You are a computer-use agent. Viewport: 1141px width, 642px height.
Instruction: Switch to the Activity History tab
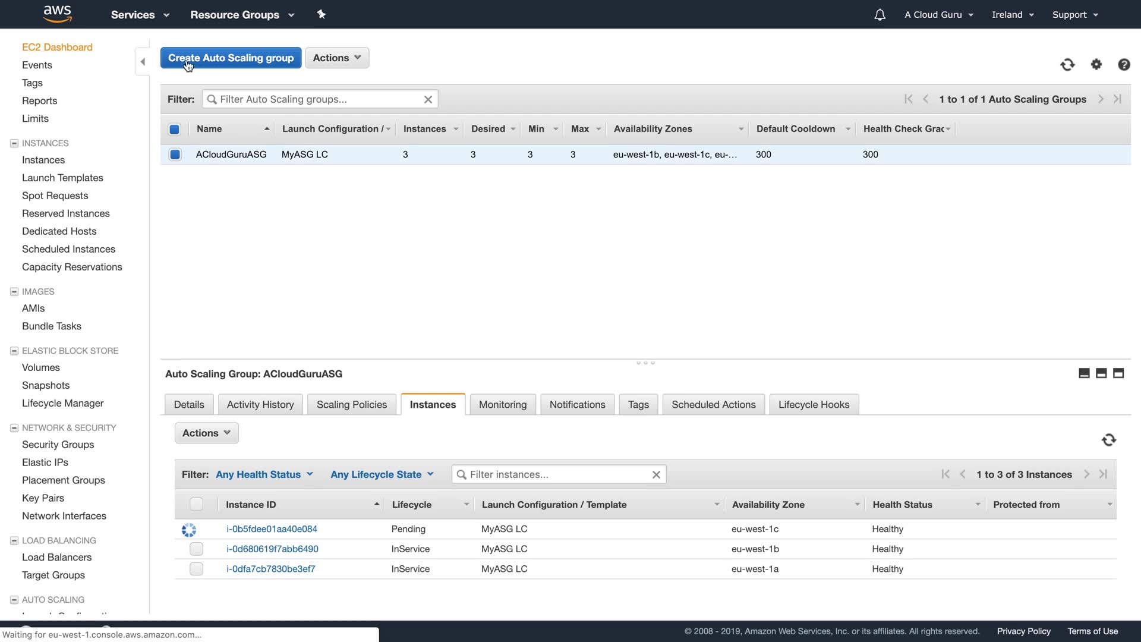tap(260, 404)
